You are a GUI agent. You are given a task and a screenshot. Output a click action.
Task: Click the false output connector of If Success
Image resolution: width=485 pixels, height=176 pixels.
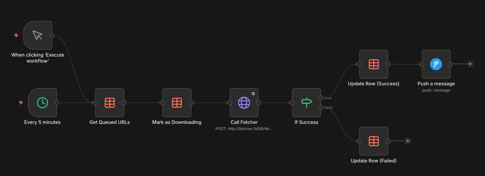click(321, 107)
